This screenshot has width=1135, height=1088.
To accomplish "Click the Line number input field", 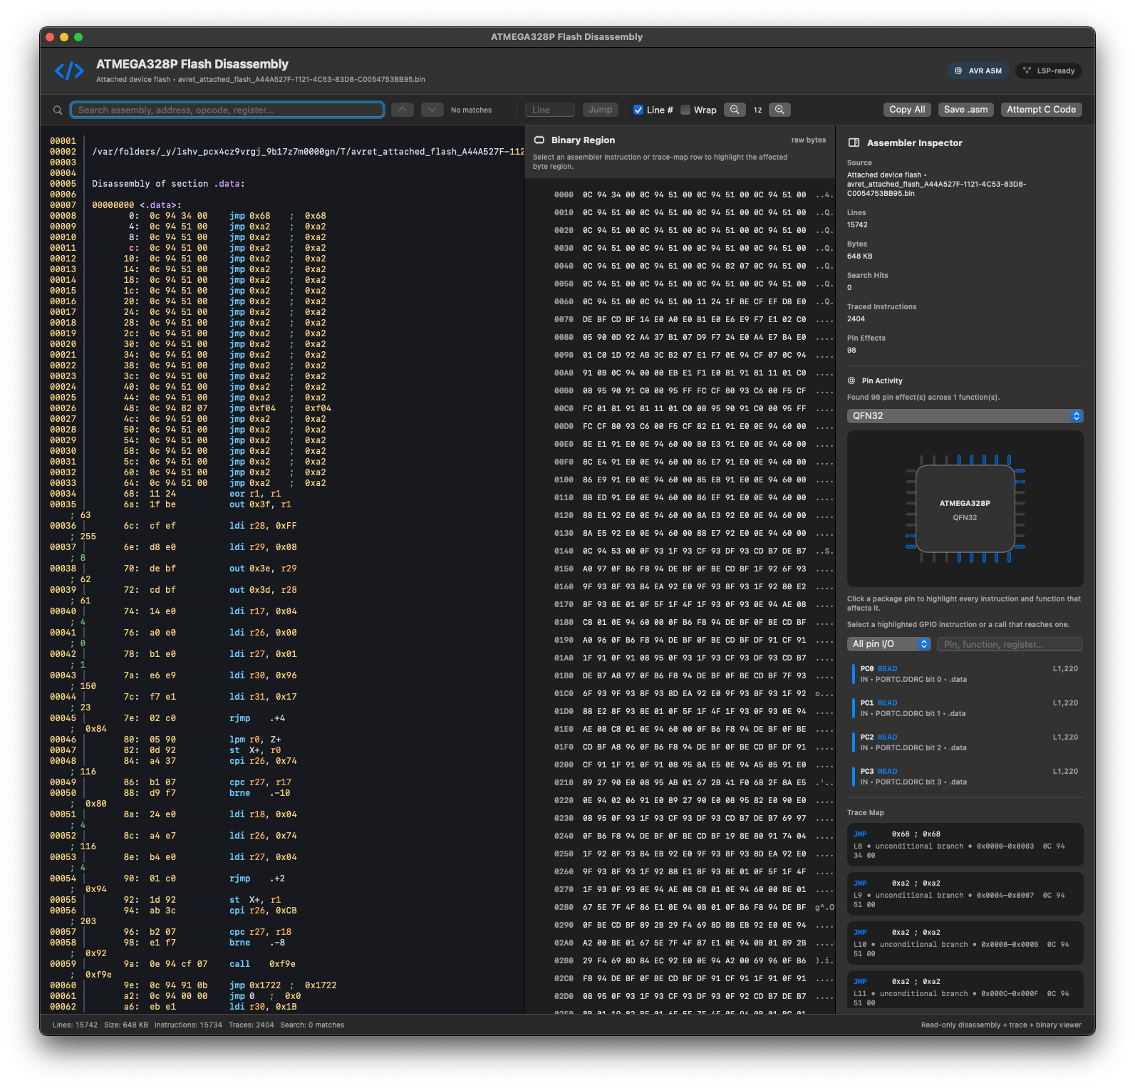I will 550,110.
